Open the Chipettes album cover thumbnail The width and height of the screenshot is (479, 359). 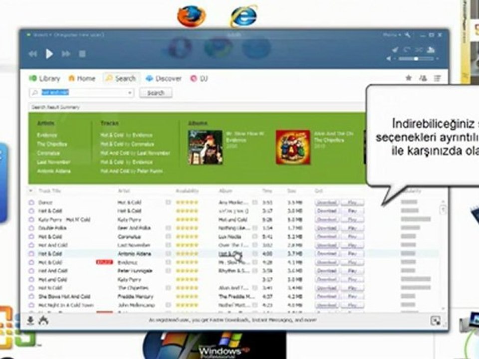[293, 147]
